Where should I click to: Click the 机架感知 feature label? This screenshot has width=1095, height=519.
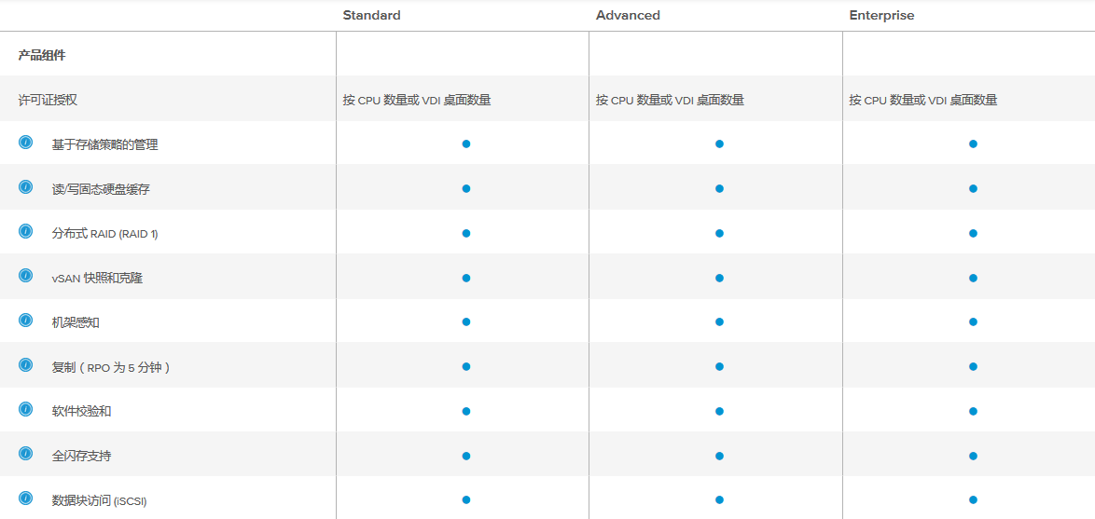[76, 322]
